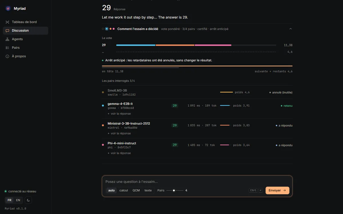Viewport: 343px width, 214px height.
Task: Click "1 405 ms · 72 tok" stats
Action: 201,145
